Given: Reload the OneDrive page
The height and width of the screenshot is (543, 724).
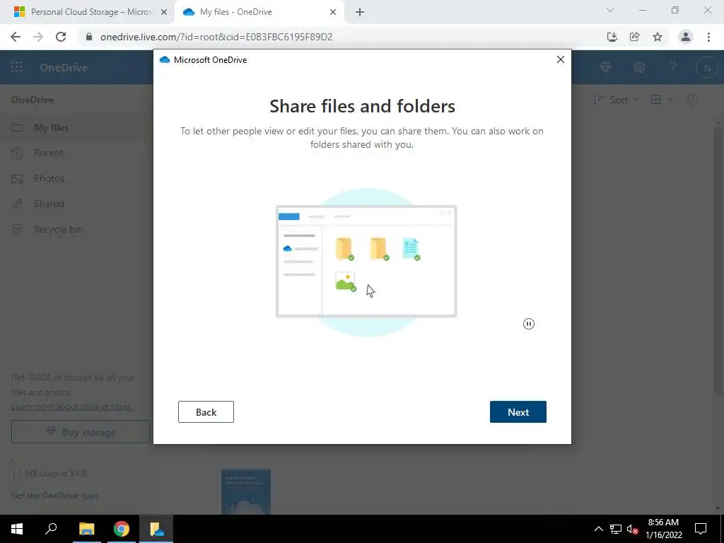Looking at the screenshot, I should tap(61, 37).
